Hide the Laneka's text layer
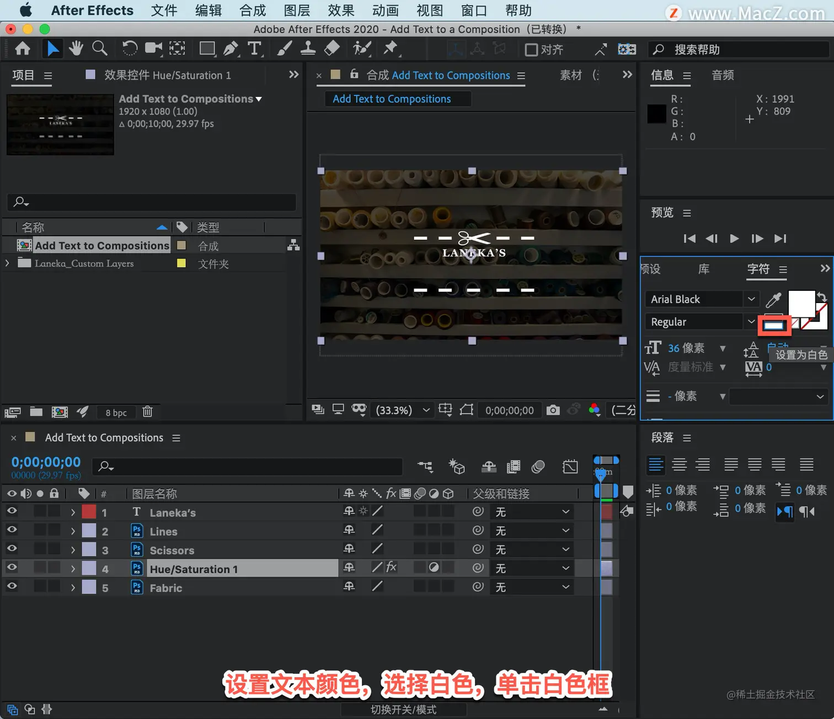The width and height of the screenshot is (834, 719). [x=12, y=511]
